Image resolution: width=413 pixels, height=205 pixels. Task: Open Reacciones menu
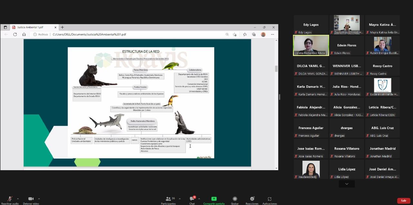pos(252,200)
